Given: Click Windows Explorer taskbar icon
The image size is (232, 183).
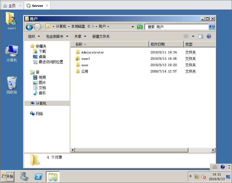Looking at the screenshot, I should (x=53, y=176).
